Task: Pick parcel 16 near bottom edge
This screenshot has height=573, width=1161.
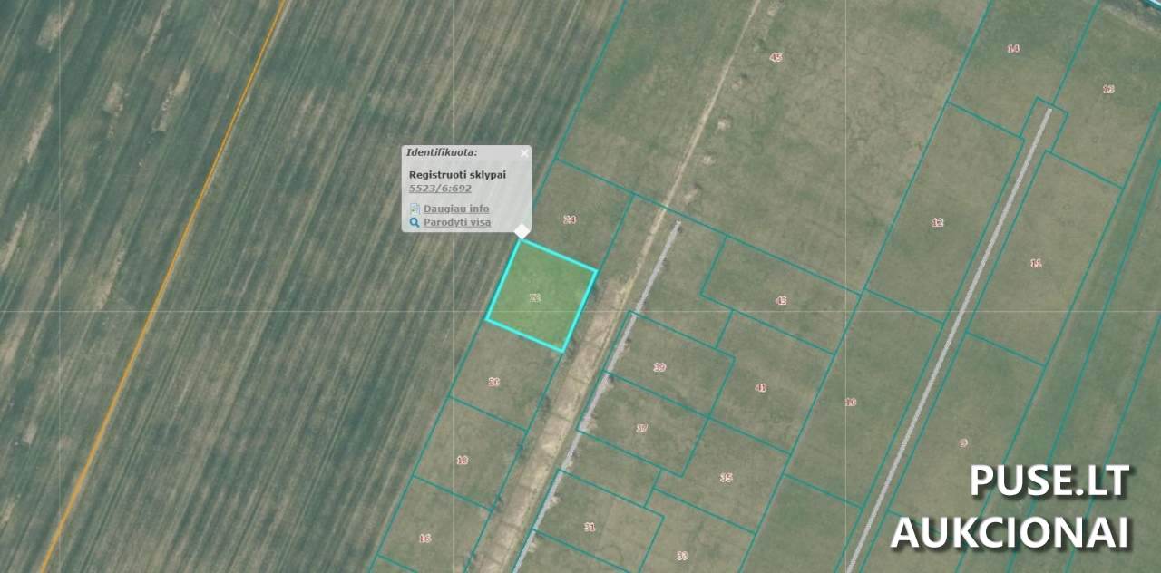Action: 424,538
